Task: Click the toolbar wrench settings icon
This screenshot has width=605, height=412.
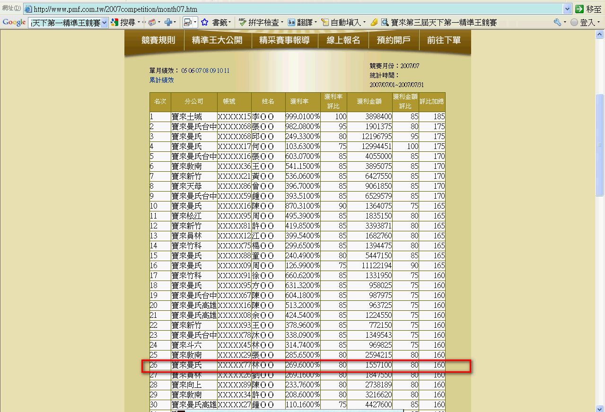Action: pos(557,22)
